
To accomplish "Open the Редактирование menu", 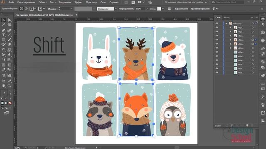I will pos(26,2).
